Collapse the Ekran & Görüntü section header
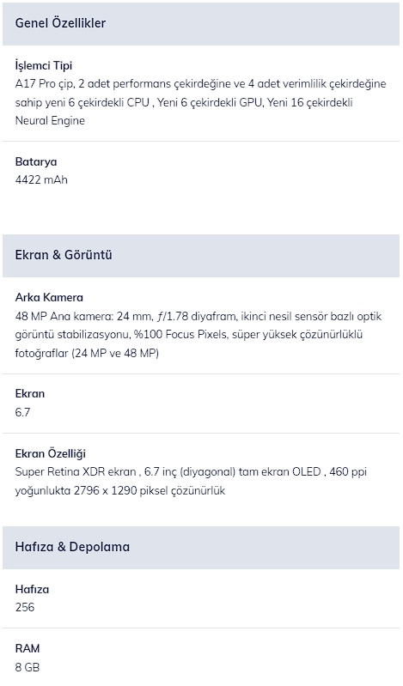The image size is (403, 686). [x=201, y=256]
